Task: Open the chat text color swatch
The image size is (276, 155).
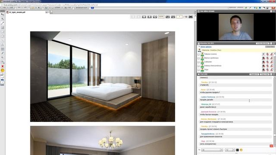Action: pos(237,150)
